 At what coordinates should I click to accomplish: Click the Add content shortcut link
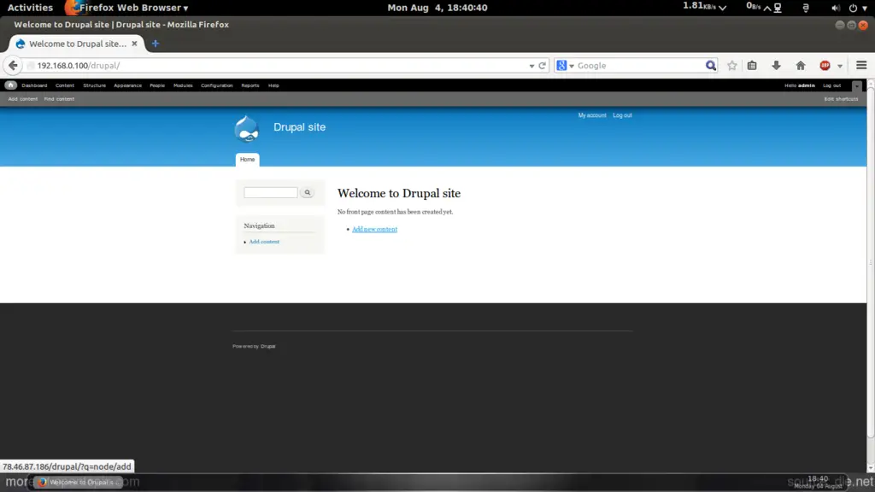(23, 99)
